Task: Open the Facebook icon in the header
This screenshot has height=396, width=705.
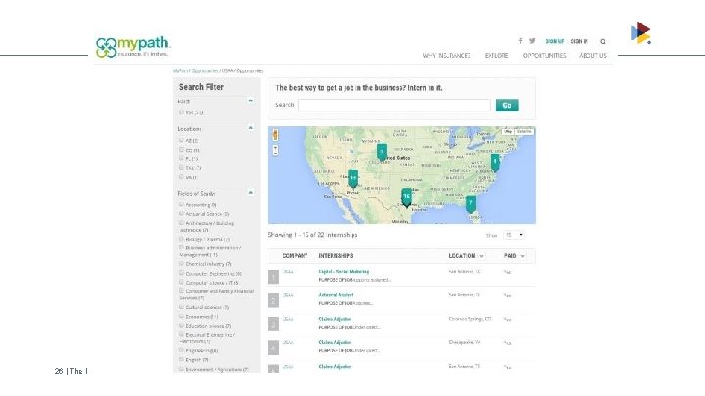Action: pyautogui.click(x=520, y=41)
